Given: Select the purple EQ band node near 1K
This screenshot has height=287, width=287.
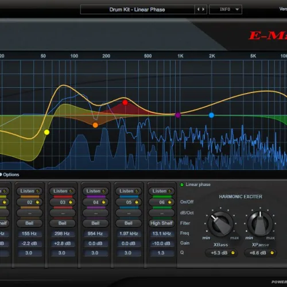Looking at the screenshot, I should click(x=178, y=115).
